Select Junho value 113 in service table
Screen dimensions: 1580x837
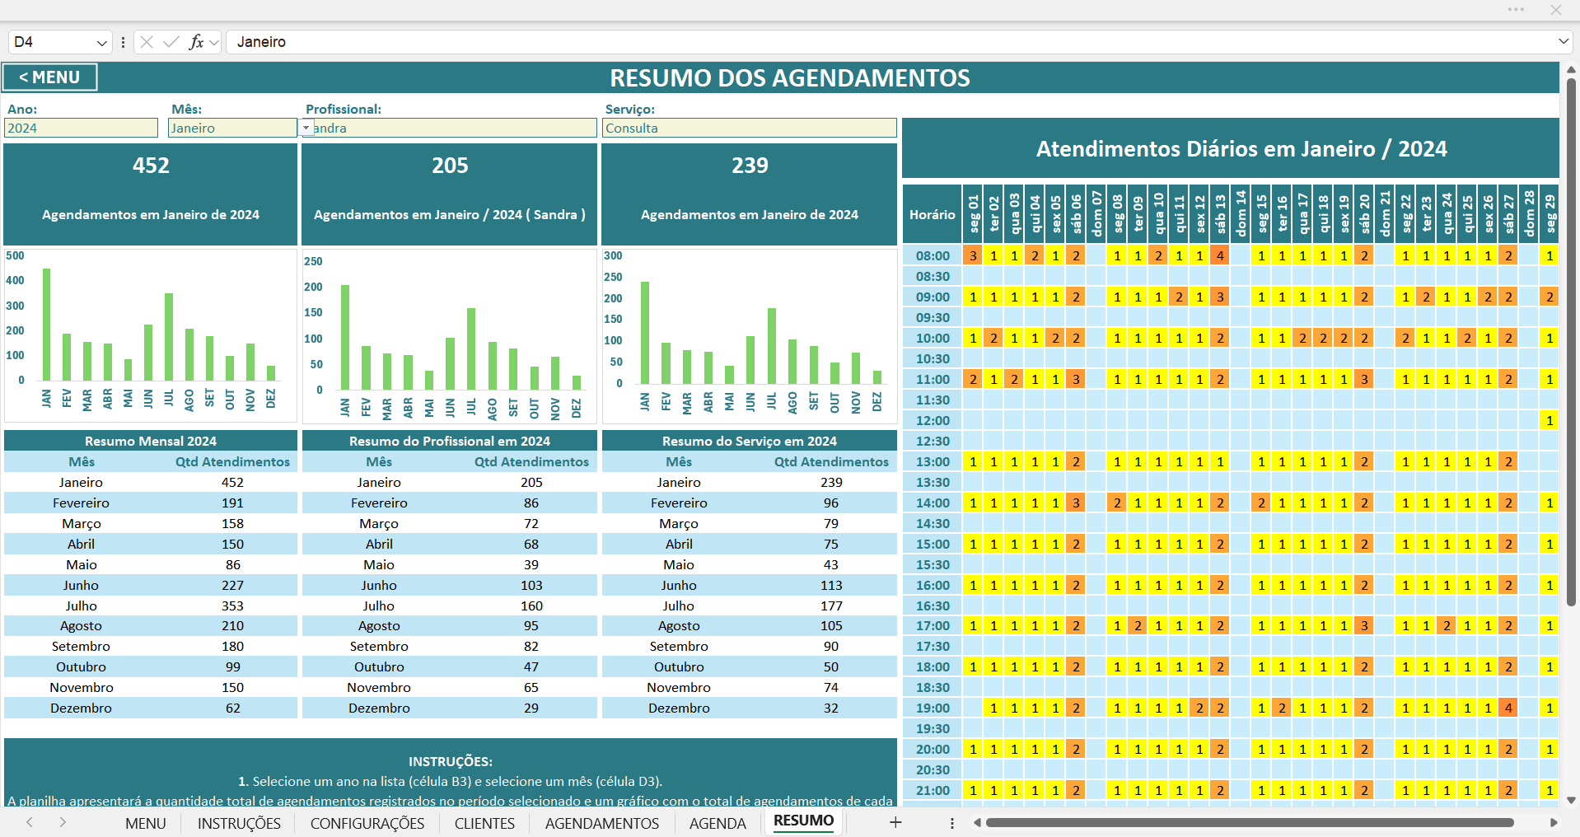pyautogui.click(x=831, y=585)
